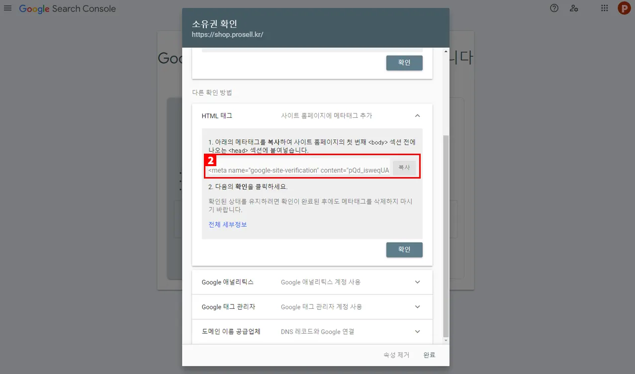The width and height of the screenshot is (635, 374).
Task: Expand the Google 태그 관리자 chevron
Action: coord(417,307)
